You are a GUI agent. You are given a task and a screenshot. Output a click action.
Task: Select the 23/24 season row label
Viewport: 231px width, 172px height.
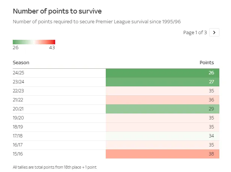[x=18, y=82]
